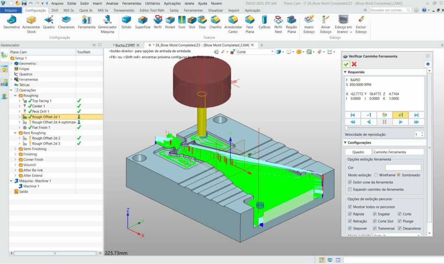Choose the Sólido feature icon
This screenshot has width=444, height=264.
[126, 23]
